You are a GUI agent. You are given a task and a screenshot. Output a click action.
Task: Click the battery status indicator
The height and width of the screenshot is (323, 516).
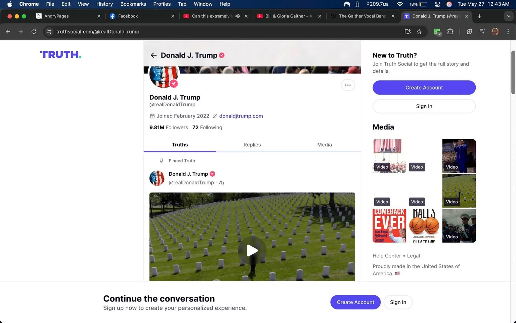tap(419, 4)
